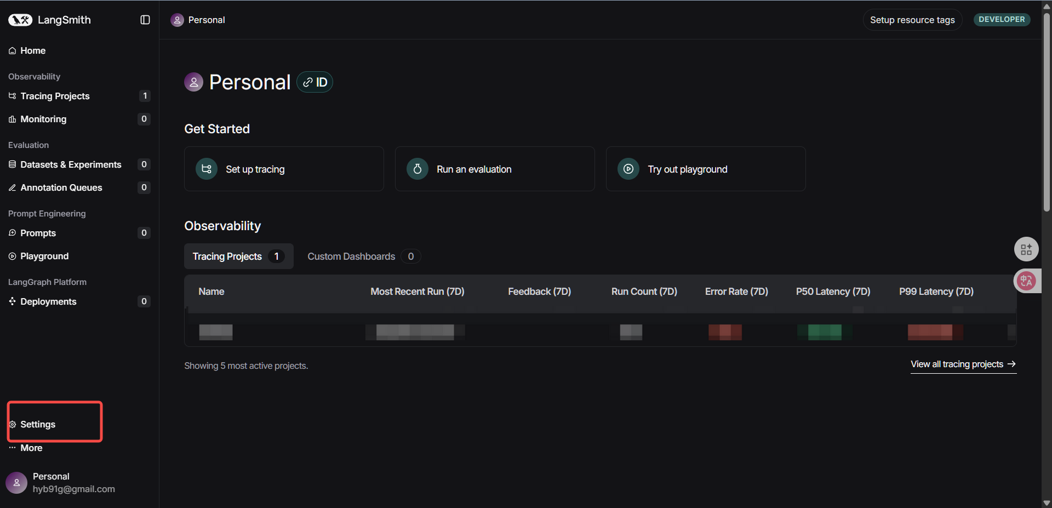Viewport: 1052px width, 508px height.
Task: Click the three-dots More icon
Action: click(x=12, y=448)
